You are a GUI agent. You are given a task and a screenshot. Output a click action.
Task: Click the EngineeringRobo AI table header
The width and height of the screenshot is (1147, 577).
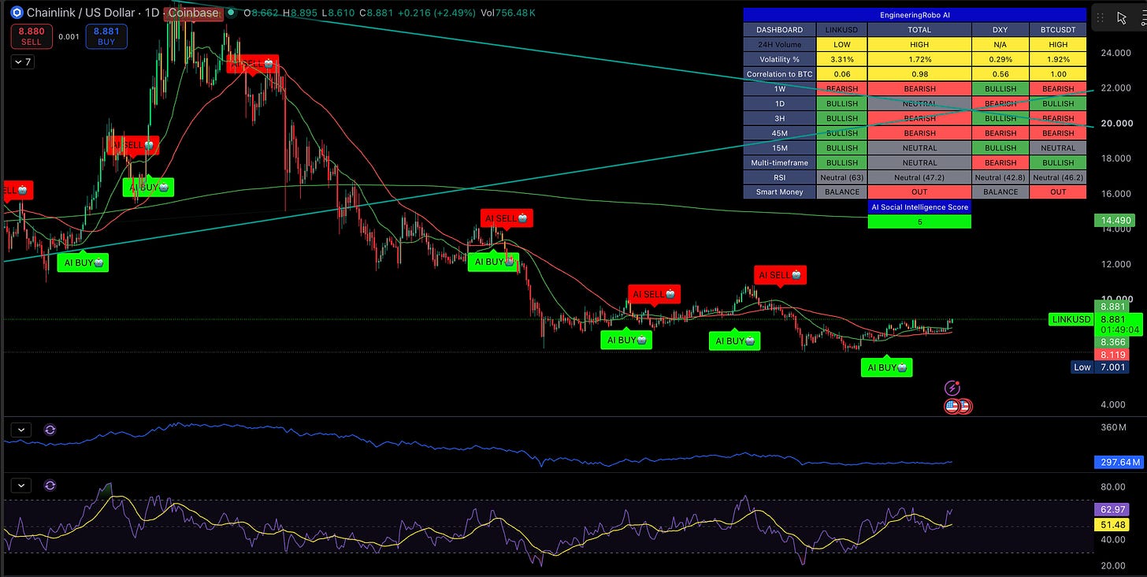[x=915, y=15]
